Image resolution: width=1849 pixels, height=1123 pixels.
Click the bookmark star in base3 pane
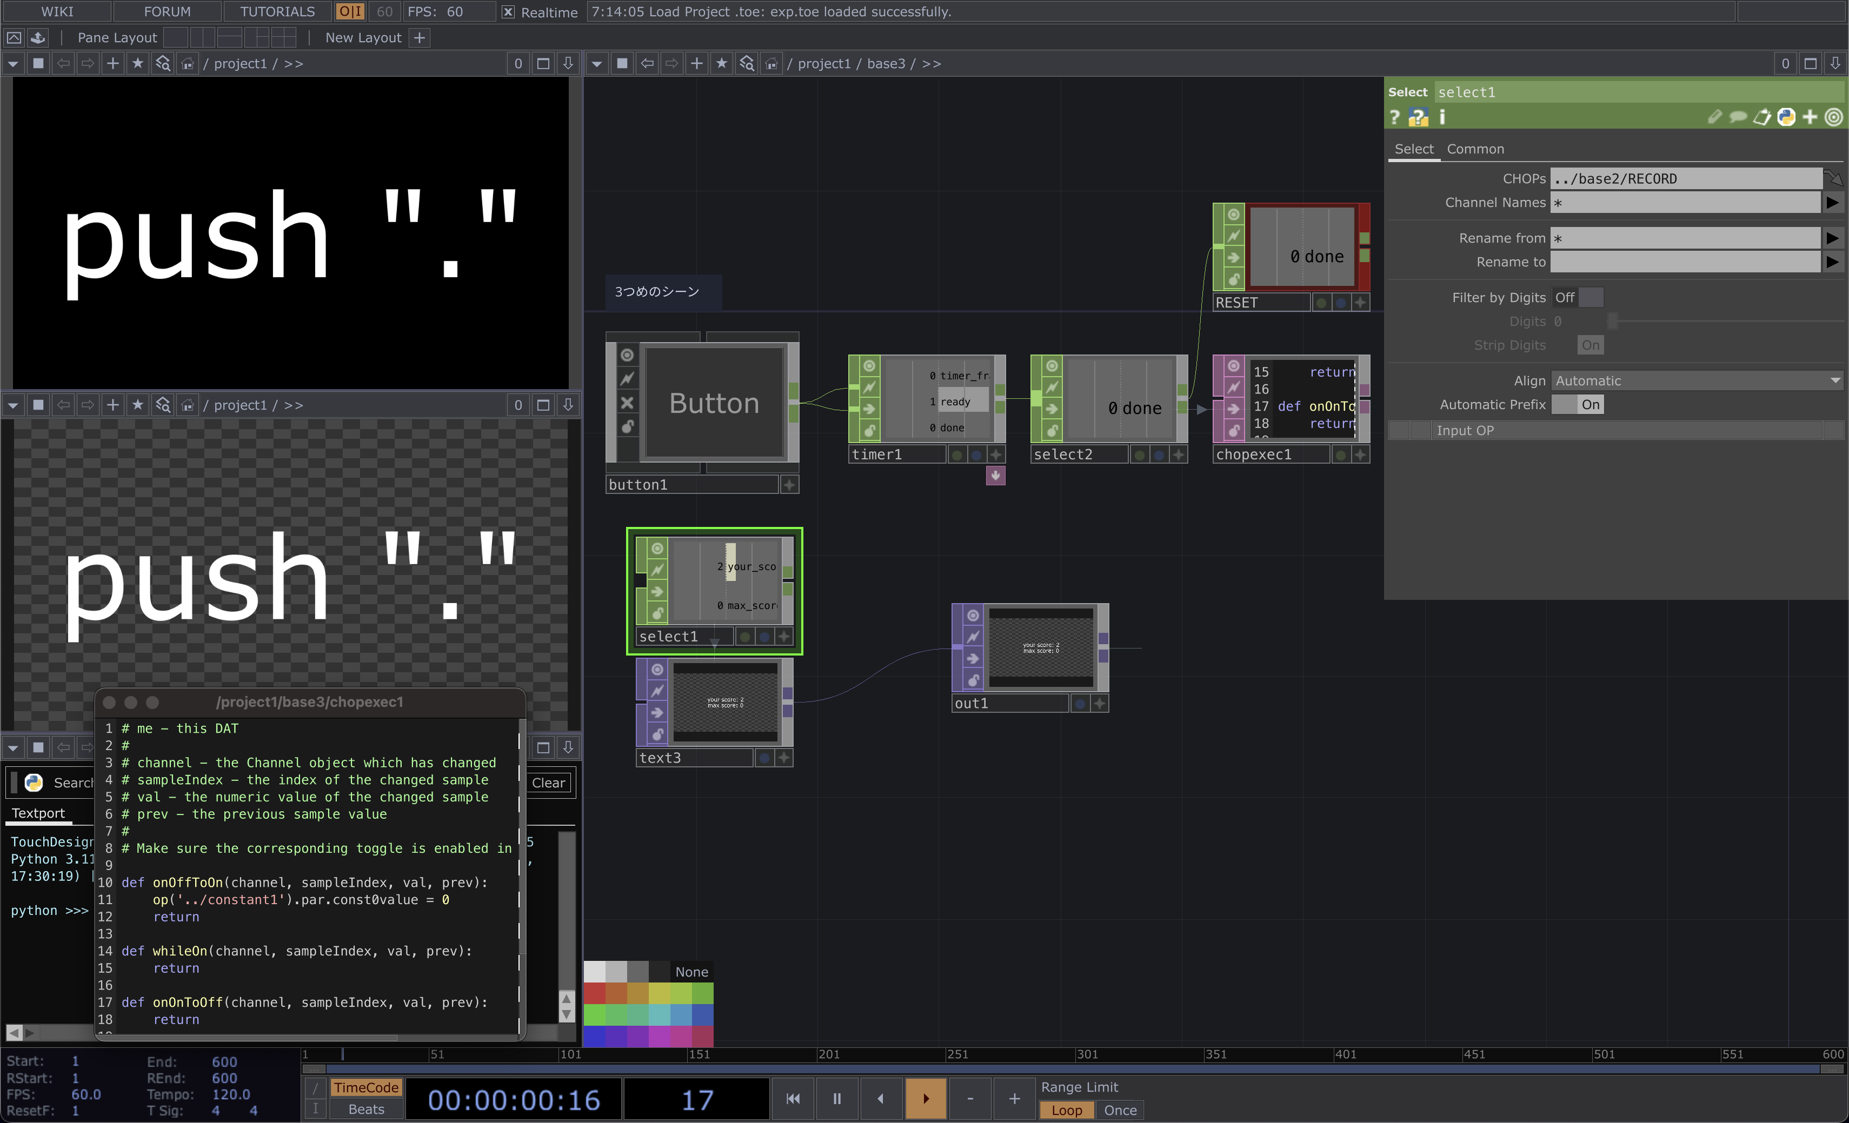pos(721,64)
